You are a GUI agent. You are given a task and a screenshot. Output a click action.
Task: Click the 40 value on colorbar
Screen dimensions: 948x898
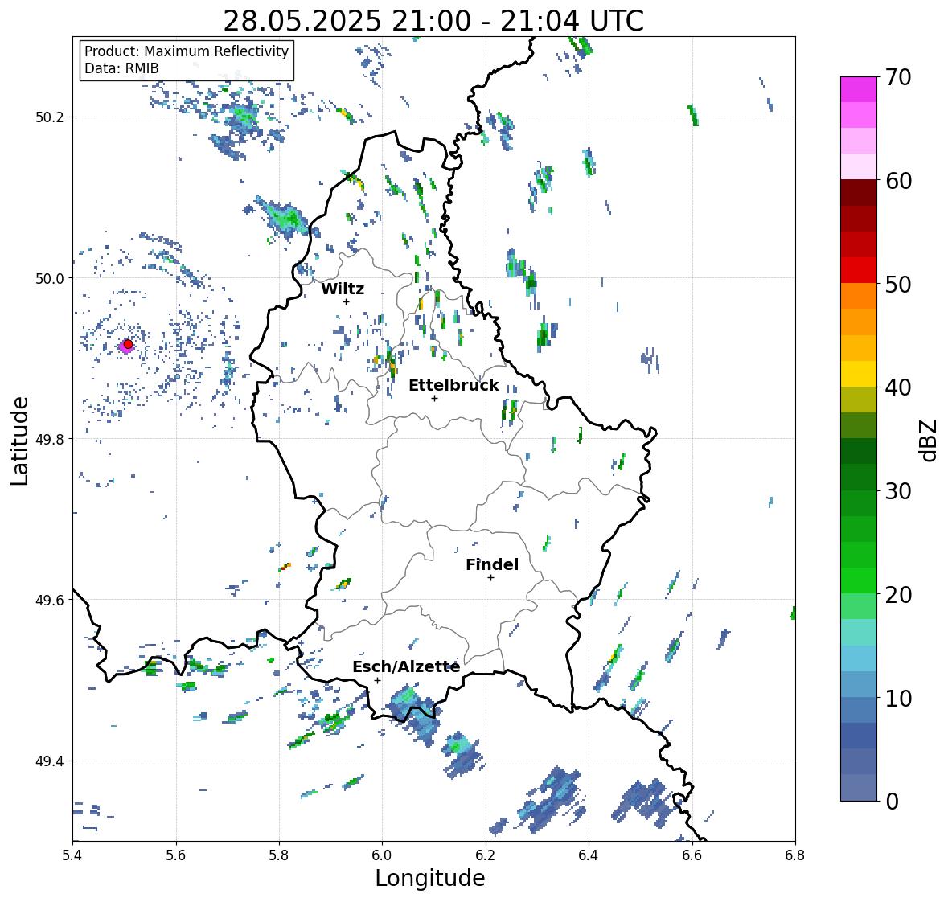(x=898, y=387)
